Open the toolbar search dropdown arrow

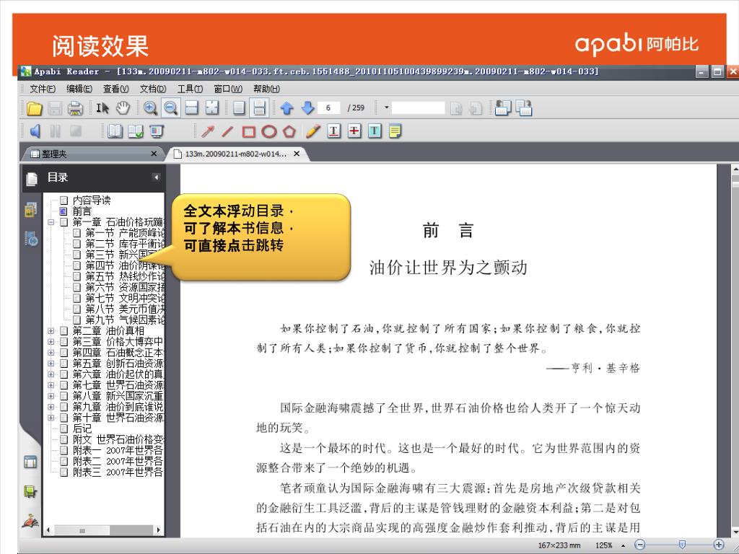pyautogui.click(x=386, y=108)
